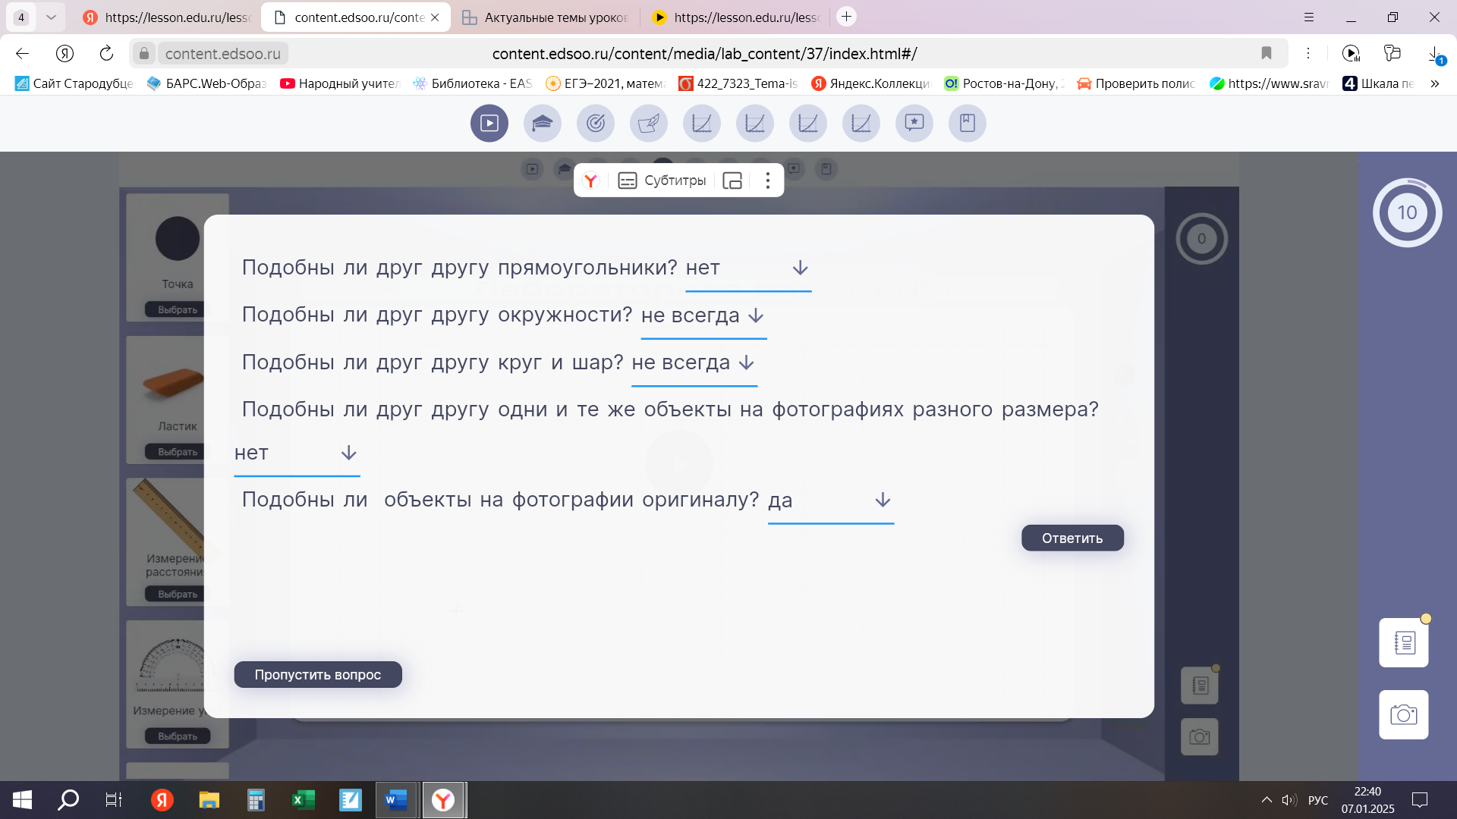Toggle picture-in-picture video mode icon
Screen dimensions: 1457x819
click(732, 180)
